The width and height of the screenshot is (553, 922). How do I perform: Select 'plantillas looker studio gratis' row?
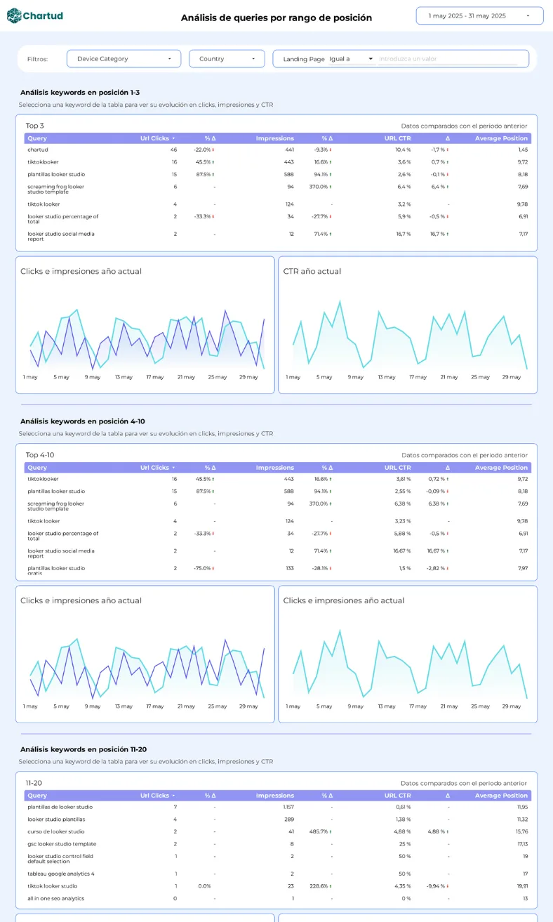pyautogui.click(x=278, y=569)
